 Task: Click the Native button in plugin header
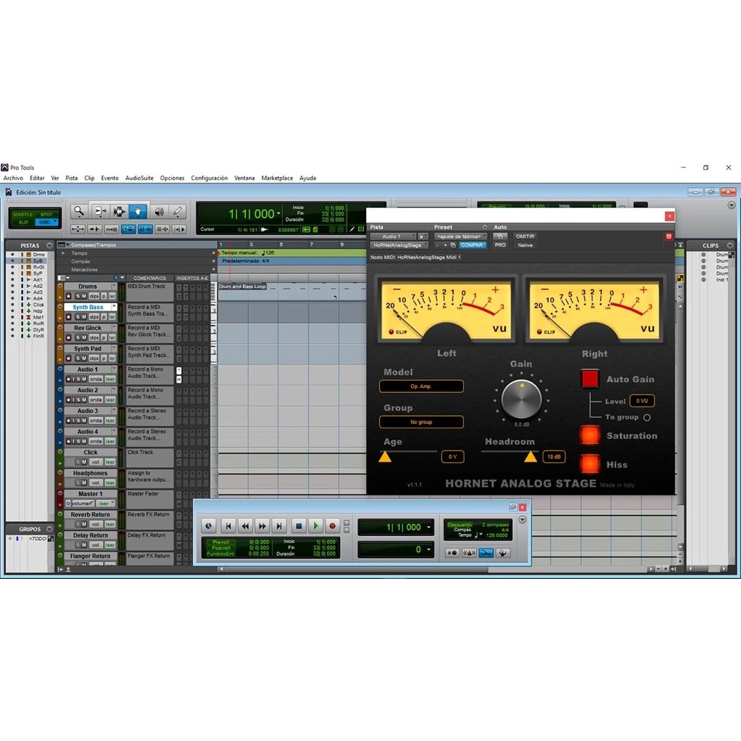tap(525, 245)
